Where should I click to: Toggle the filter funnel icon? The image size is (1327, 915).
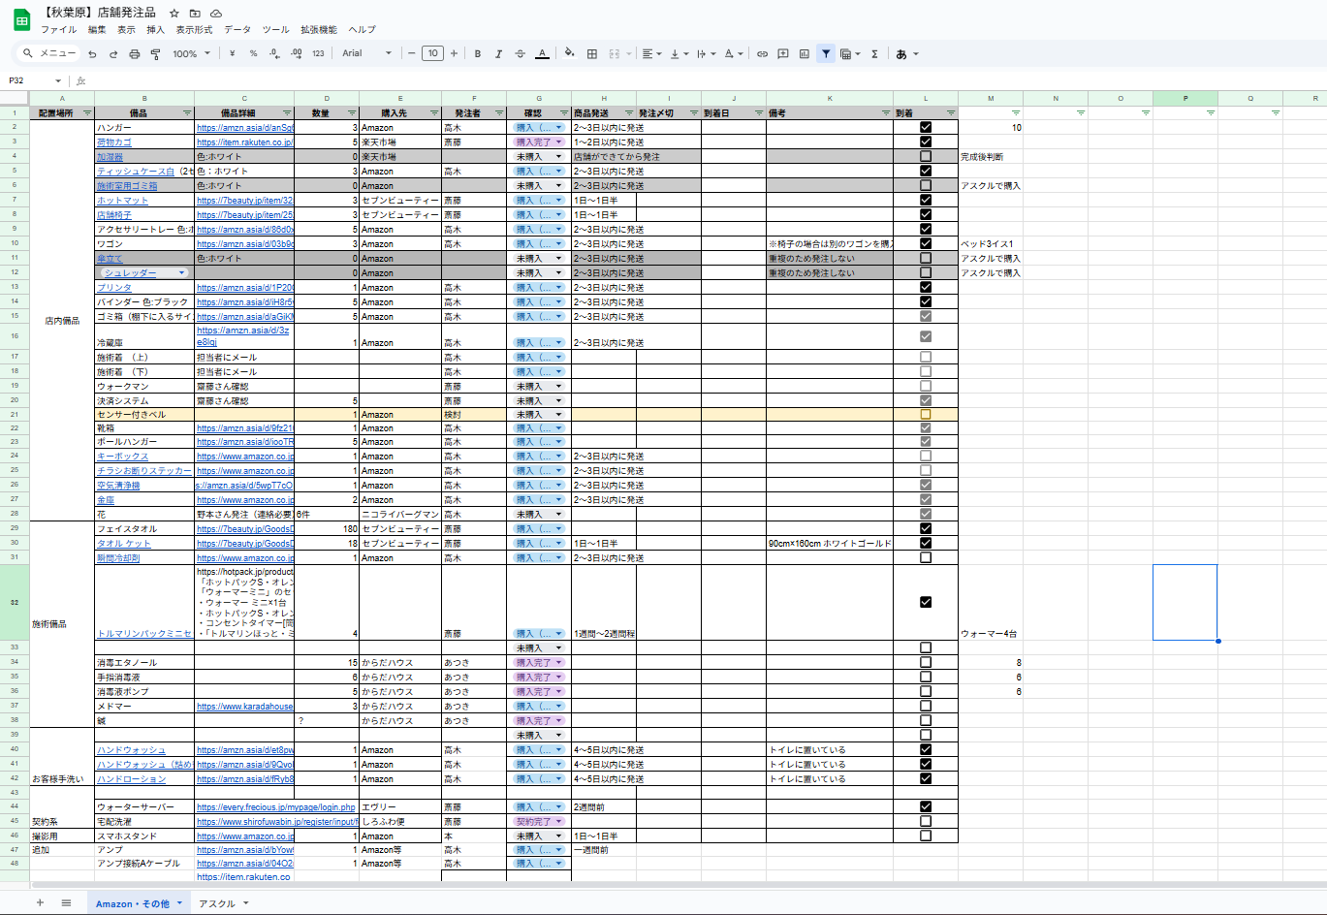(825, 54)
